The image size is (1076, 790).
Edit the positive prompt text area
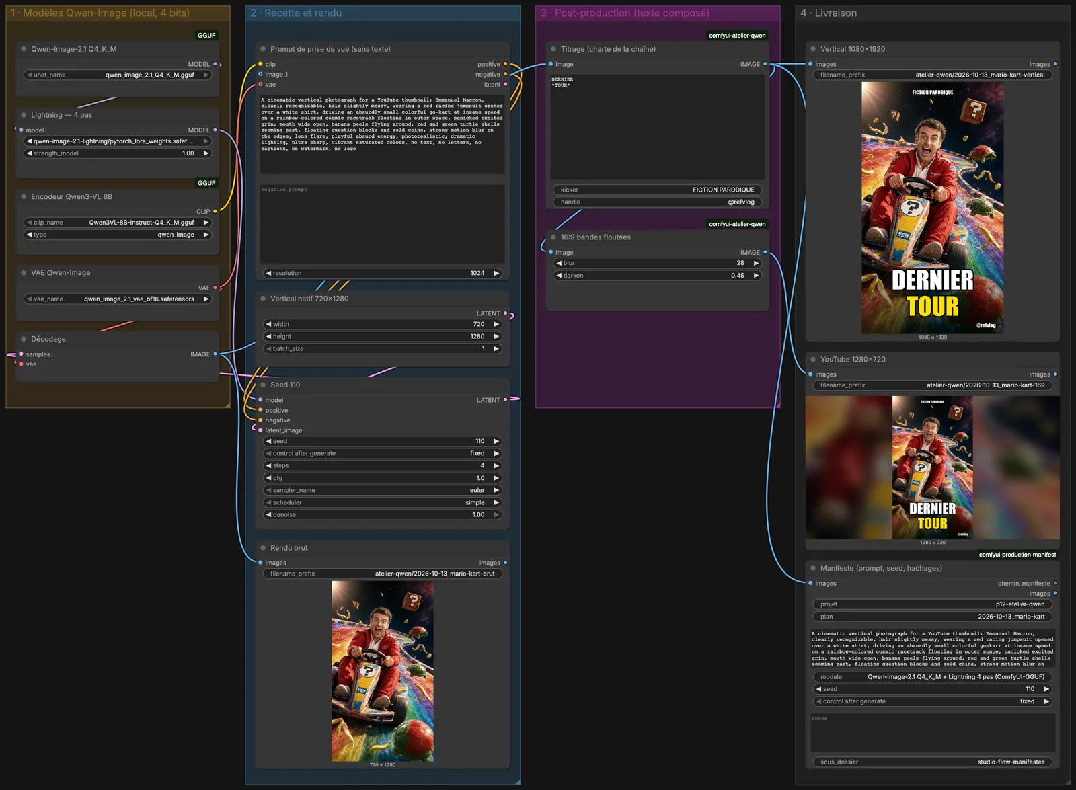pos(383,134)
